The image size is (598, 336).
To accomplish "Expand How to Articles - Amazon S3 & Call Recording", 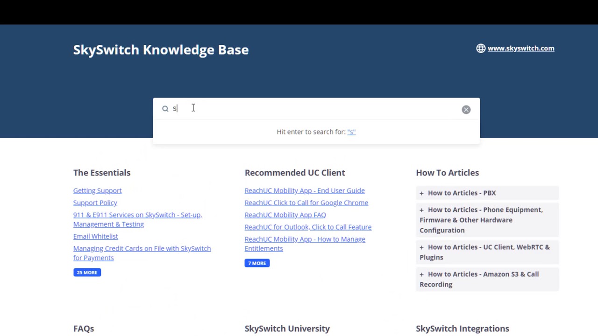I will point(487,279).
